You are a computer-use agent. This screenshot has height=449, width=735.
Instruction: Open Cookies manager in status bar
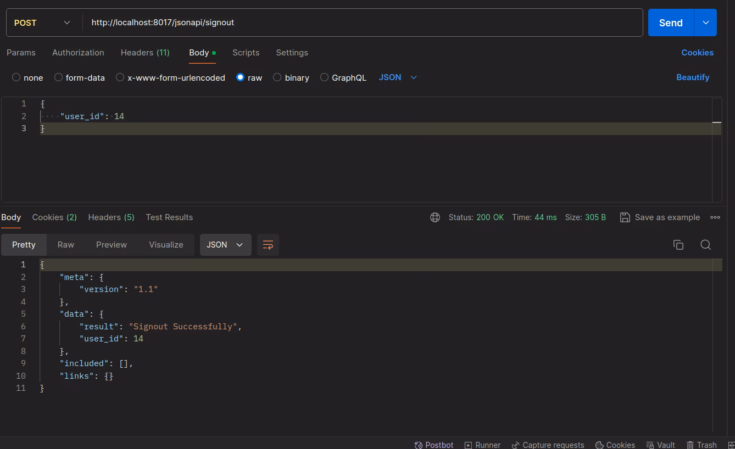615,445
